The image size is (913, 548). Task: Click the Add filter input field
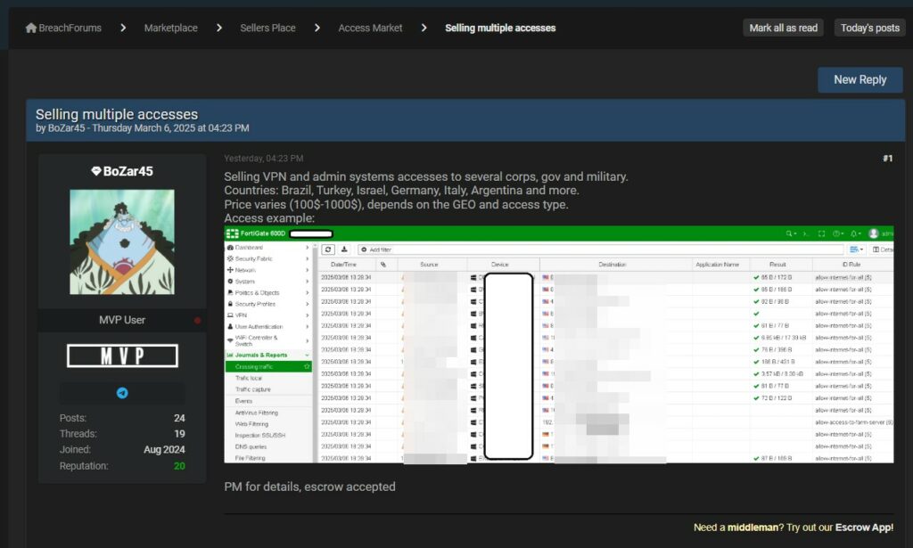click(x=597, y=249)
